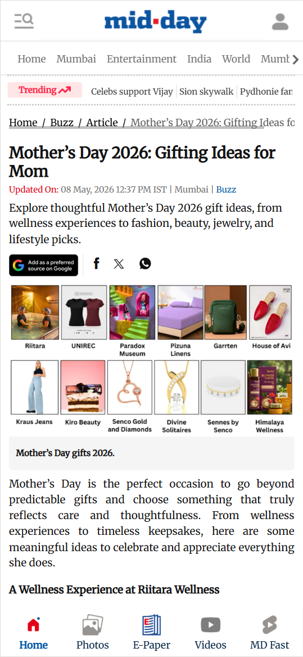Open trending story Celebs support Vijay
The image size is (303, 657).
pyautogui.click(x=132, y=91)
